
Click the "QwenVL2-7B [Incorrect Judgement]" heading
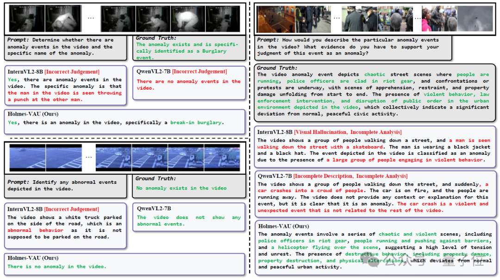point(182,72)
